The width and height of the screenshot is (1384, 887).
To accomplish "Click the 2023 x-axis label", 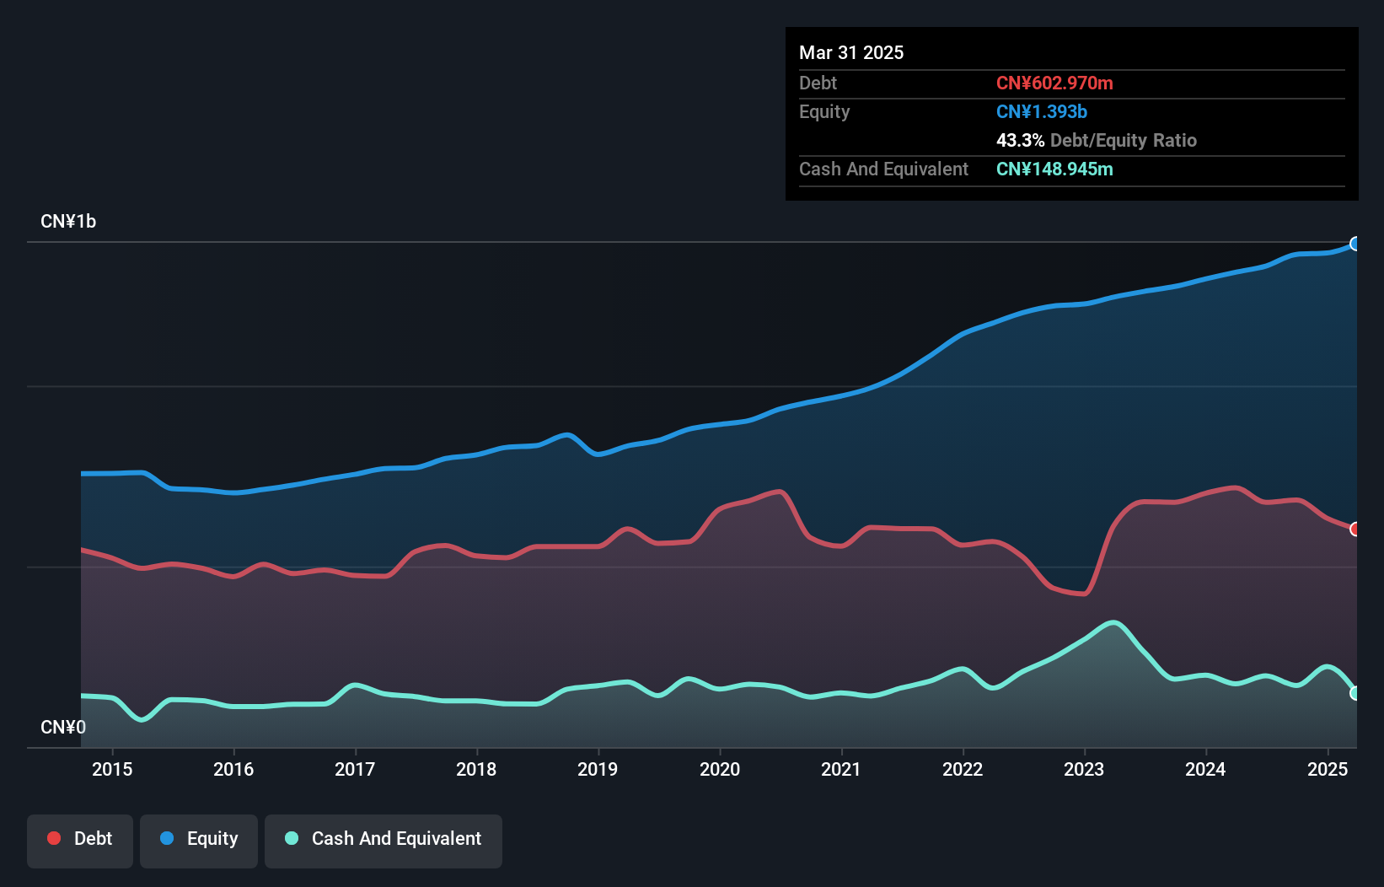I will click(x=1084, y=769).
